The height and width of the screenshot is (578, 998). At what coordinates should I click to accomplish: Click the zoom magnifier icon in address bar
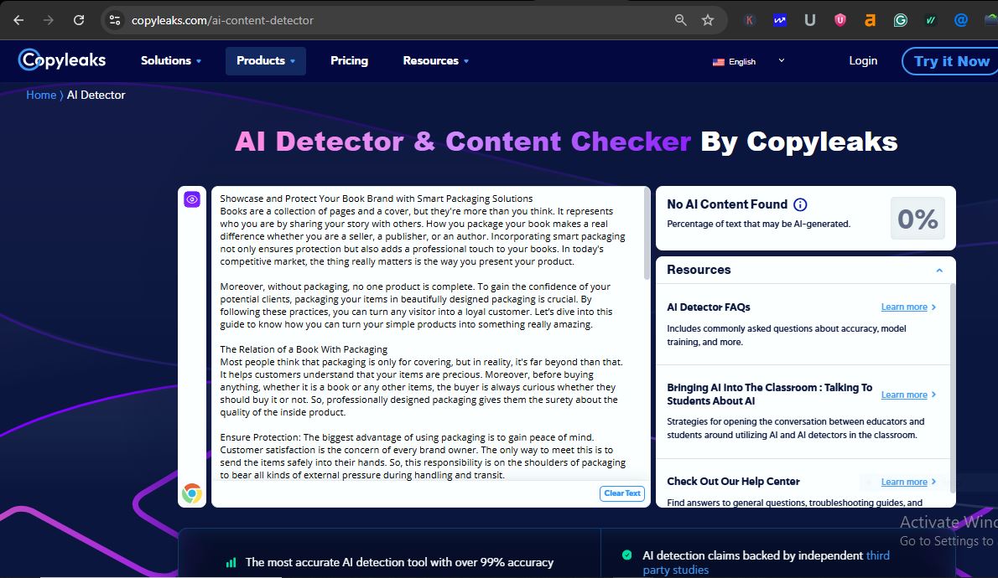pyautogui.click(x=680, y=20)
